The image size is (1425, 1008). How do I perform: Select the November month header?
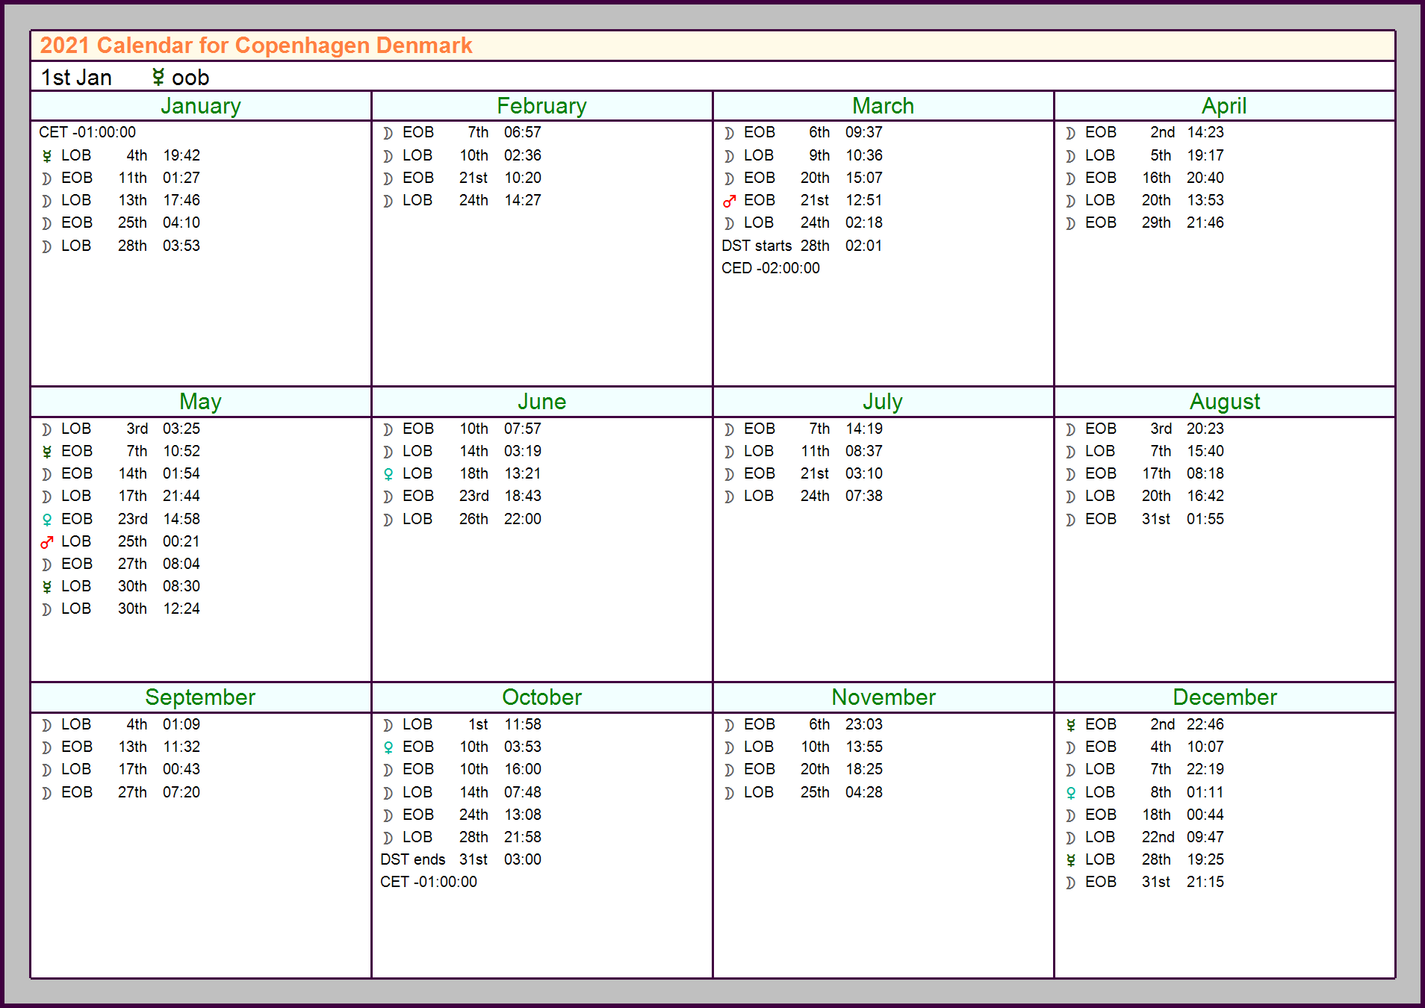coord(884,697)
